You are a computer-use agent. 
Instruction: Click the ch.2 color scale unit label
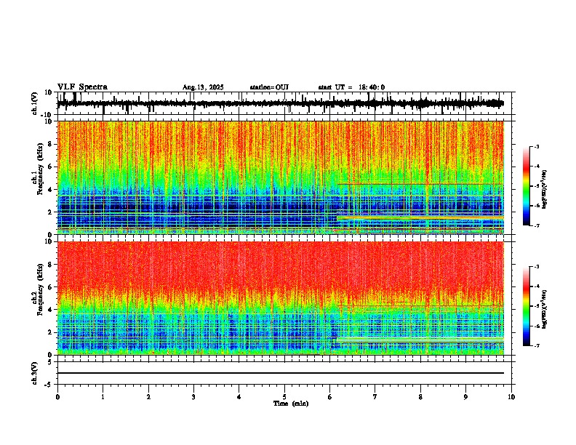pos(545,309)
